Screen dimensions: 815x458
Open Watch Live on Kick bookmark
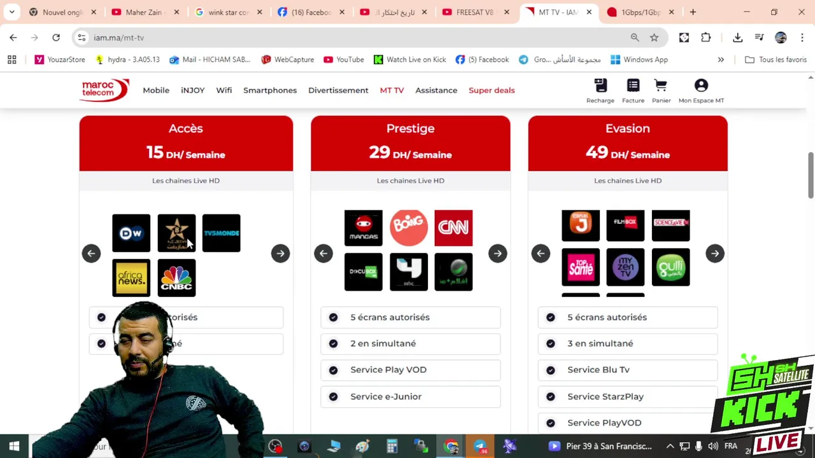[409, 60]
